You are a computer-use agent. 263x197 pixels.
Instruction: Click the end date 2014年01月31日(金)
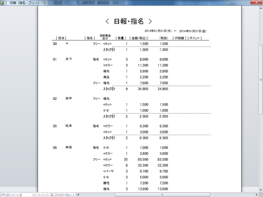pos(193,31)
